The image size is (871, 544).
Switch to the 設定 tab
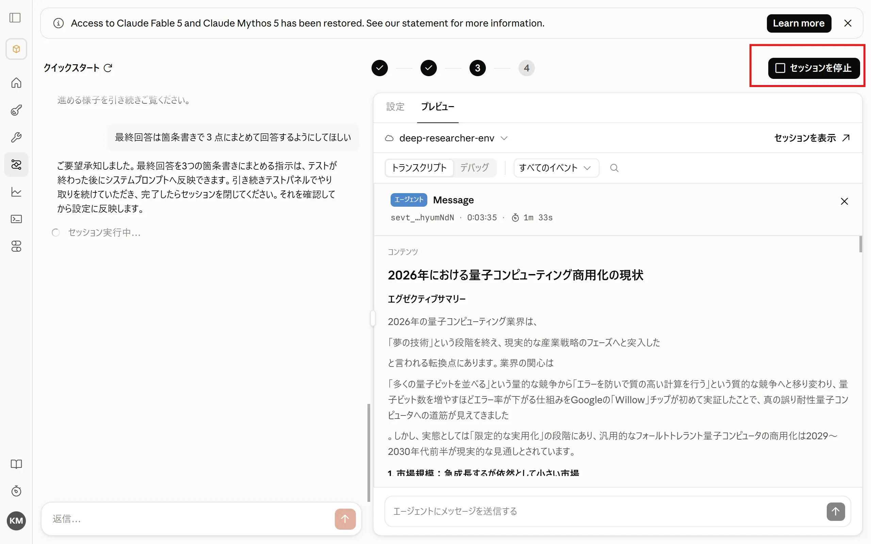coord(395,107)
